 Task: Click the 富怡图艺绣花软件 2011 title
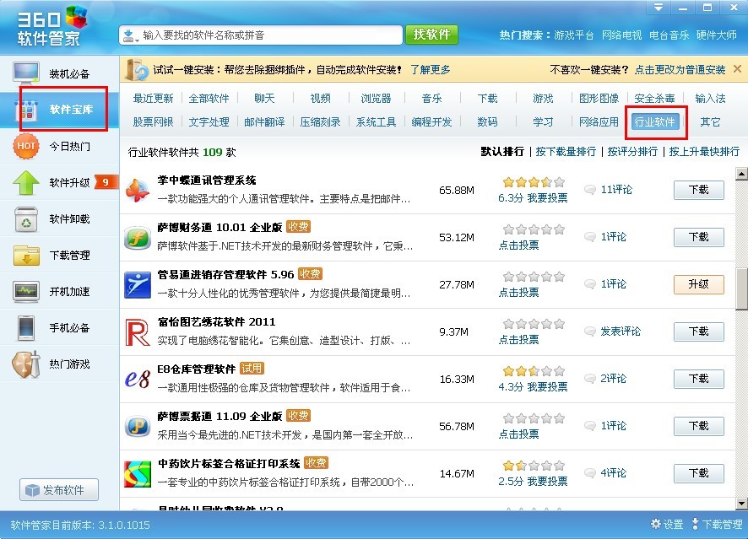(217, 322)
